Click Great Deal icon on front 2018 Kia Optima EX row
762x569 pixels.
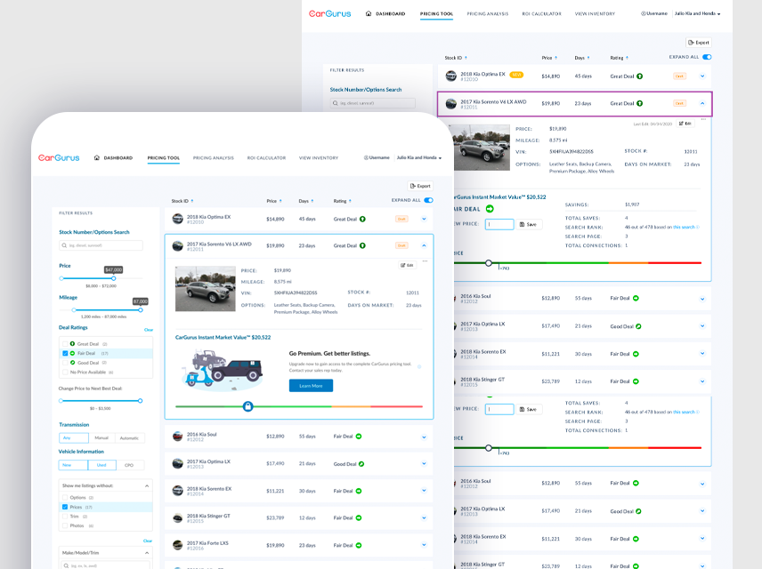pyautogui.click(x=362, y=219)
